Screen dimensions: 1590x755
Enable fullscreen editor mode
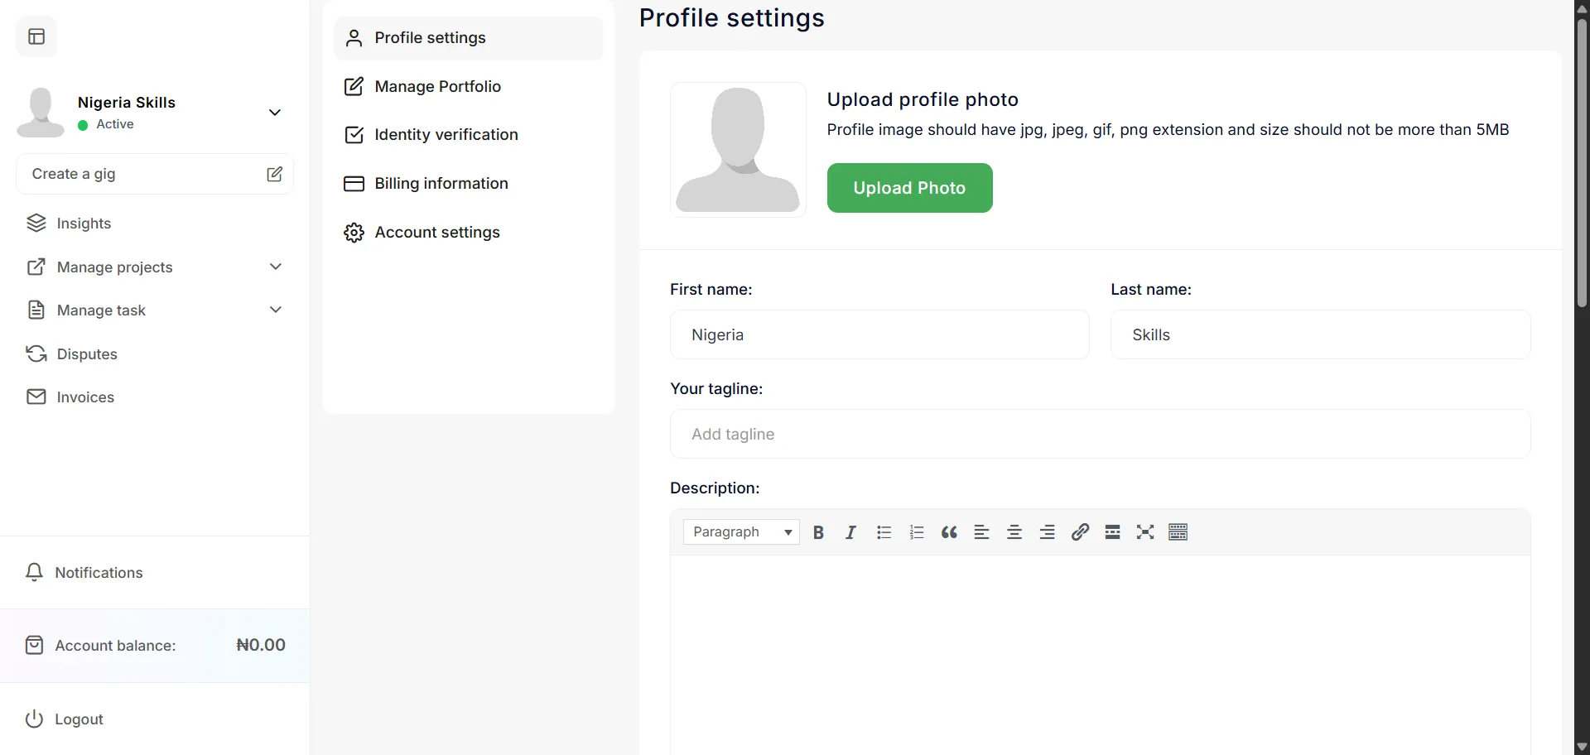pos(1145,532)
